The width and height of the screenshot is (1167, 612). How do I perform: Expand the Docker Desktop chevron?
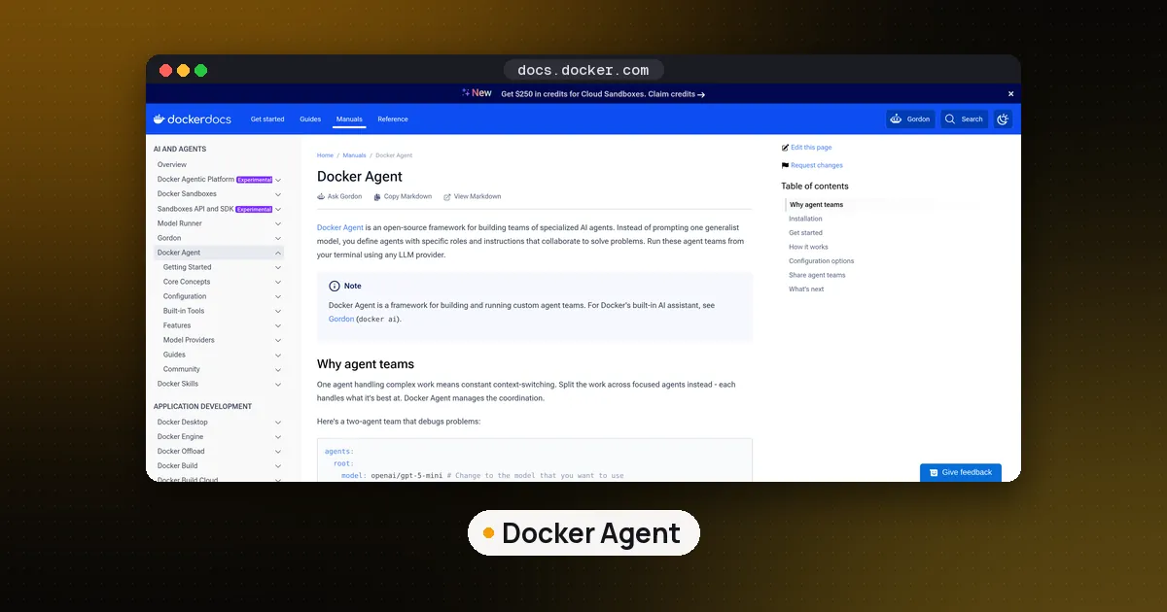[x=278, y=423]
